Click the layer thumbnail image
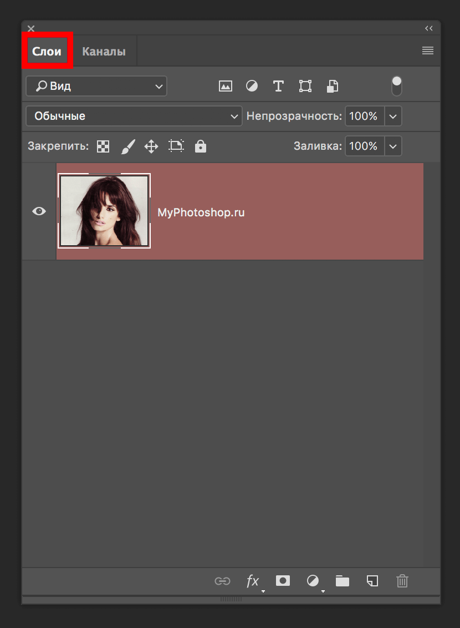 (x=104, y=211)
